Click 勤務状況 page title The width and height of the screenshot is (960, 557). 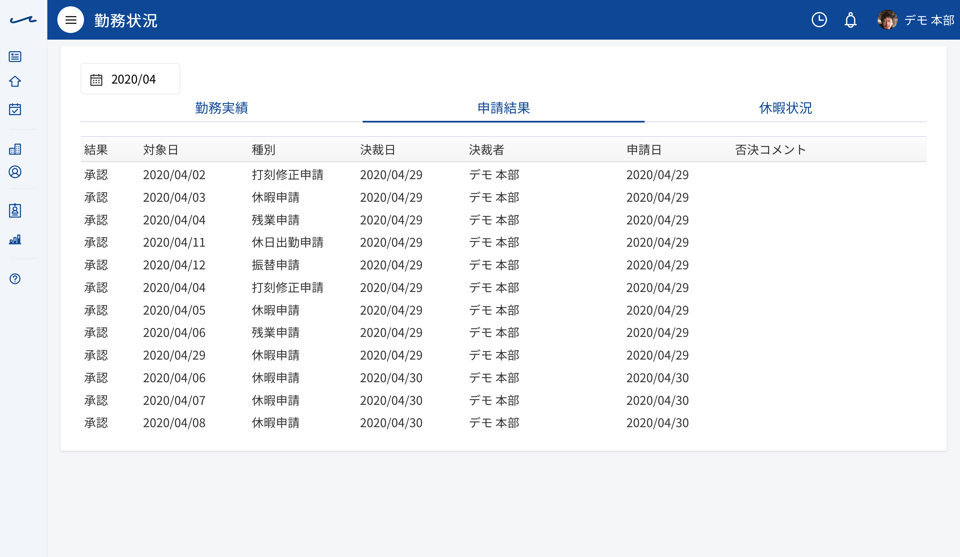(x=126, y=21)
